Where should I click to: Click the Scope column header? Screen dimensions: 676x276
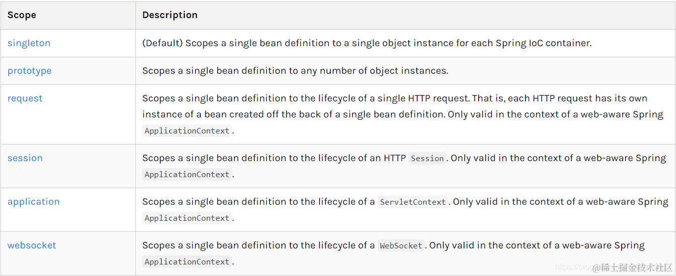coord(22,15)
